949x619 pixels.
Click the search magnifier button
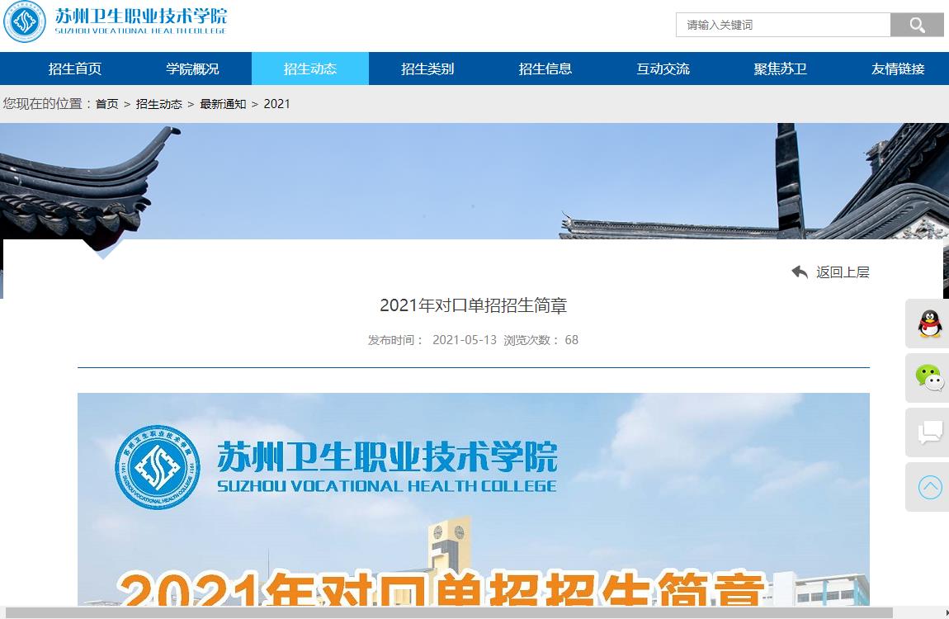(916, 25)
